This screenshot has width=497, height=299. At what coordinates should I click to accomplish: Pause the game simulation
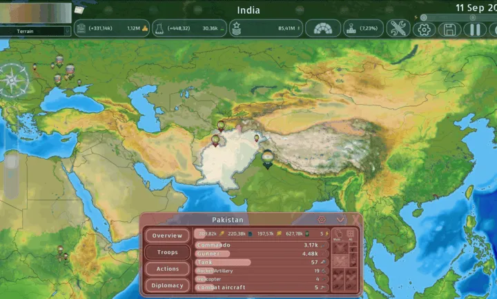pyautogui.click(x=475, y=30)
